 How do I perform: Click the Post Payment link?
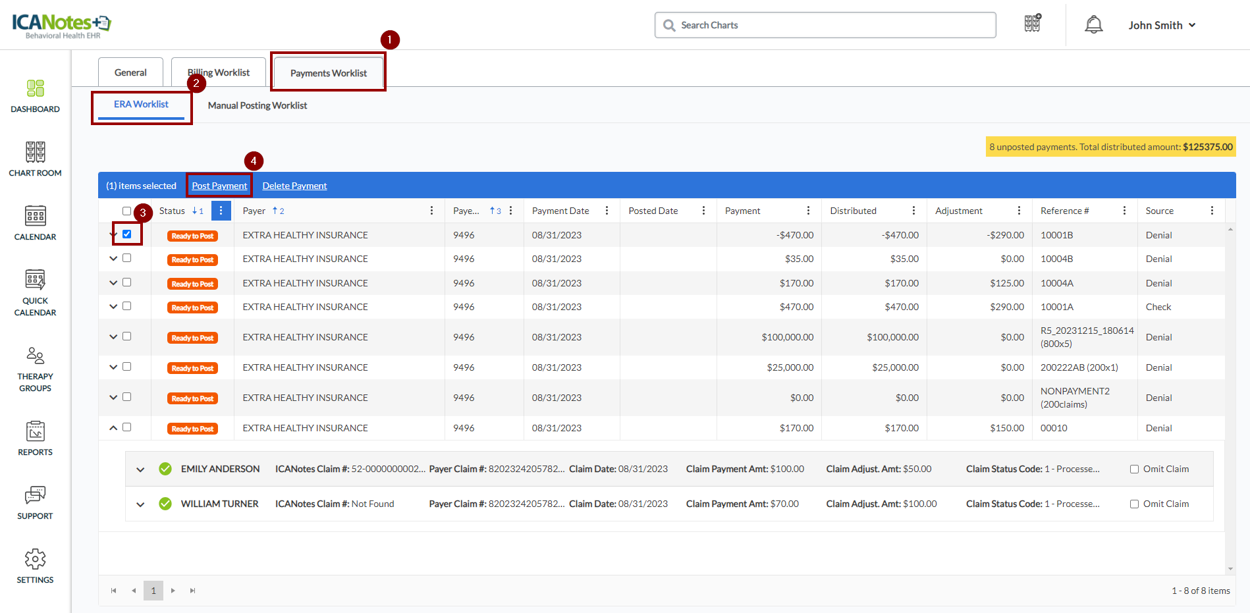pos(219,186)
